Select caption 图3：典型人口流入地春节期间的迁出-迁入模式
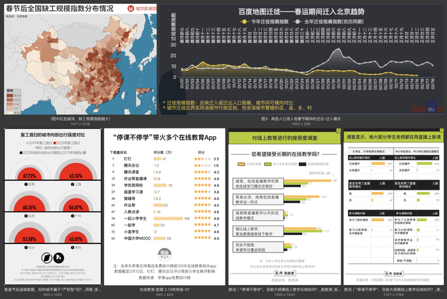 coord(301,119)
